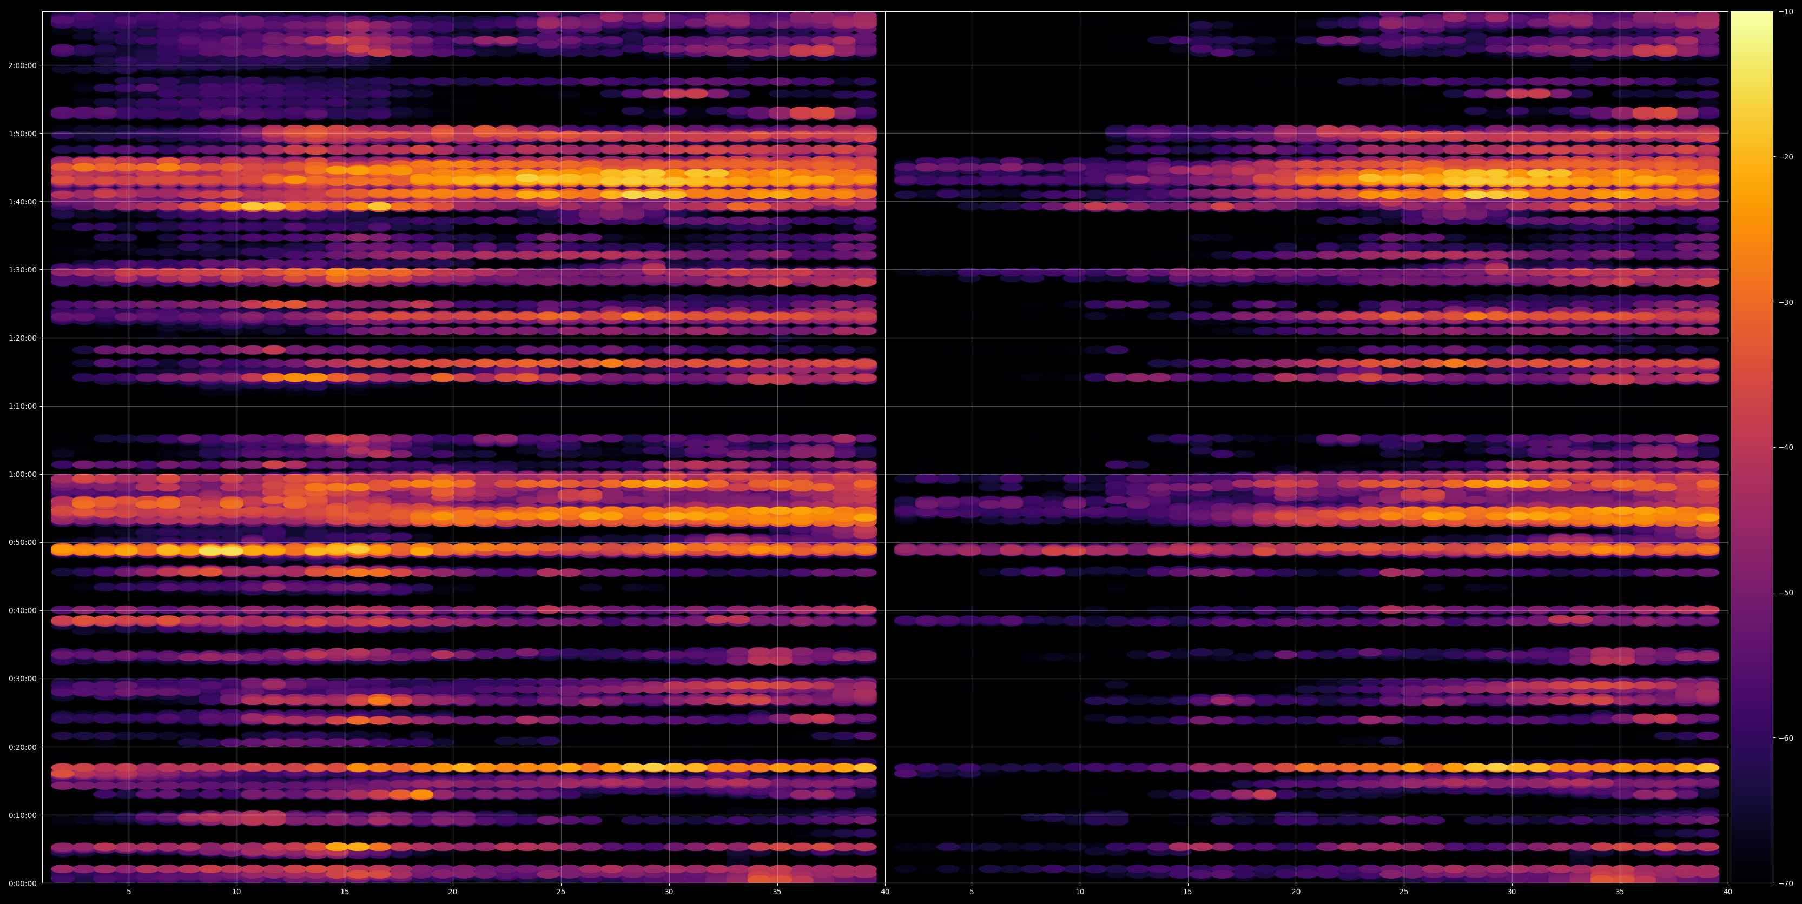Image resolution: width=1802 pixels, height=904 pixels.
Task: Click x-axis tick 5 under right heatmap
Action: (x=972, y=892)
